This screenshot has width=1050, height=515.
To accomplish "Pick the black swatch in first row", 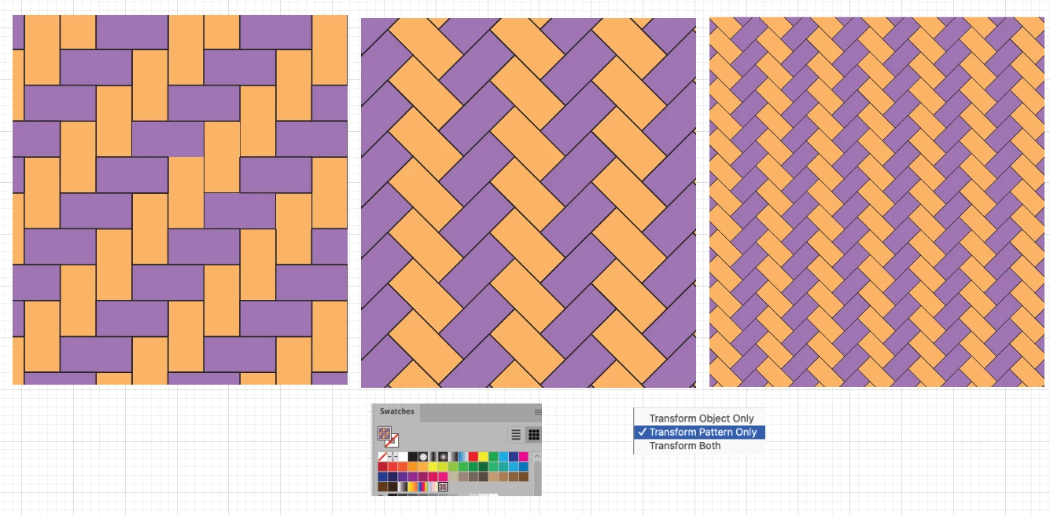I will click(x=413, y=457).
